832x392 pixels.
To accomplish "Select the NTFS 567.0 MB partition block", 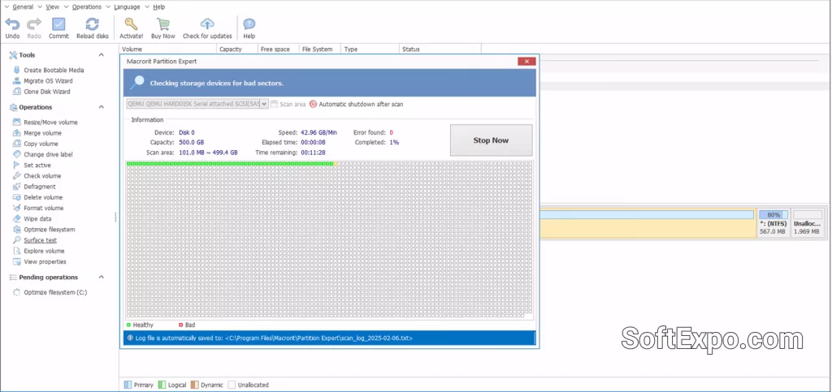I will click(773, 222).
